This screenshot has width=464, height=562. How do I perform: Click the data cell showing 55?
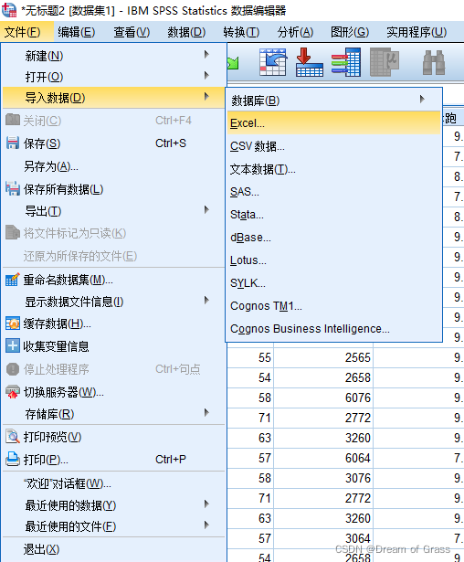coord(251,357)
